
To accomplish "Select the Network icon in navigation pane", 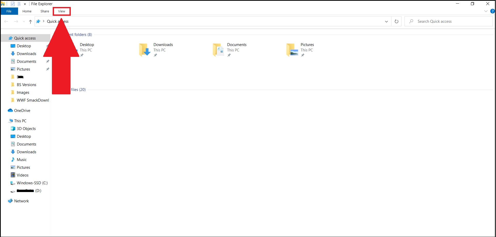I will [10, 201].
